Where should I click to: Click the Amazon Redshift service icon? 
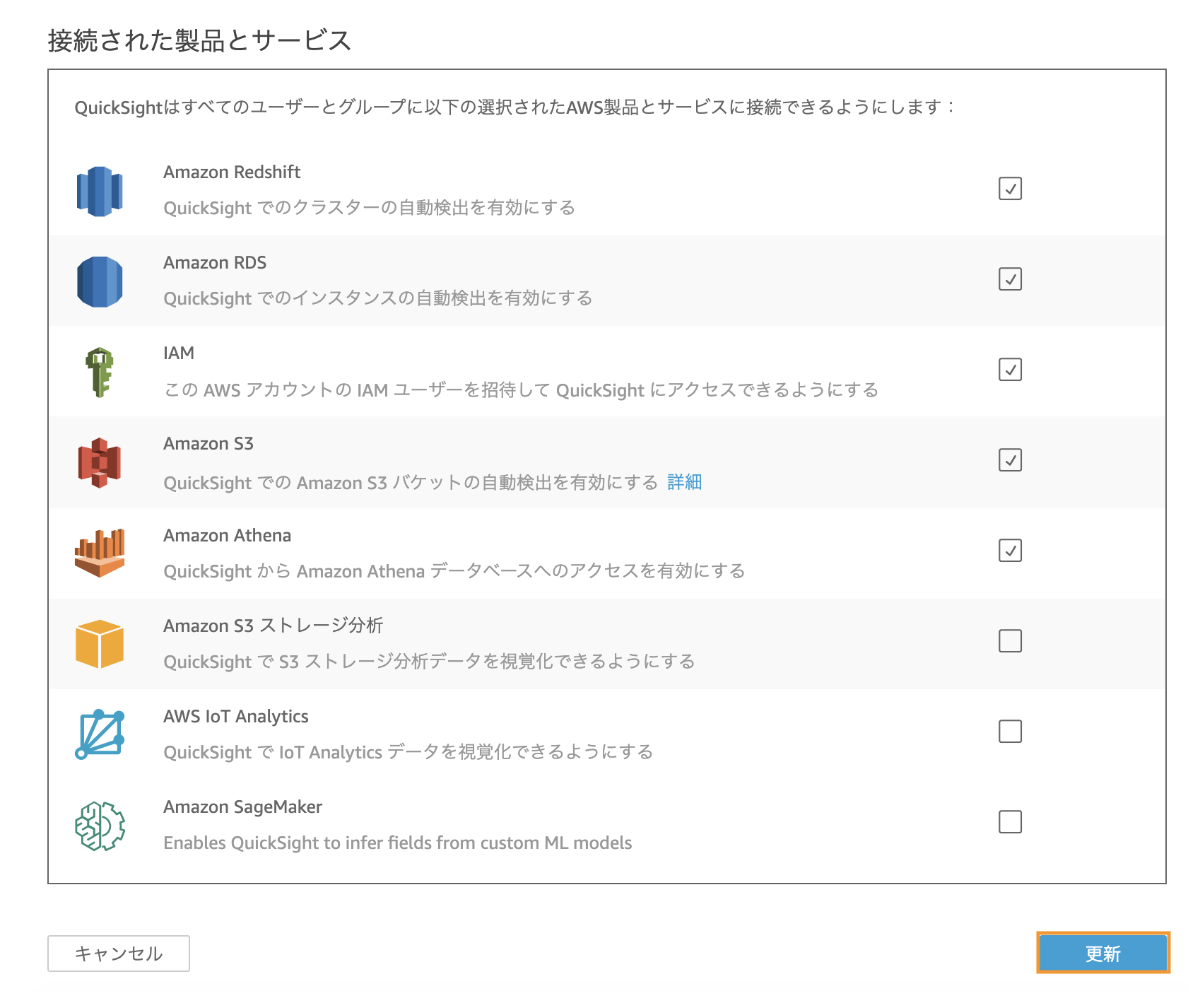tap(100, 191)
